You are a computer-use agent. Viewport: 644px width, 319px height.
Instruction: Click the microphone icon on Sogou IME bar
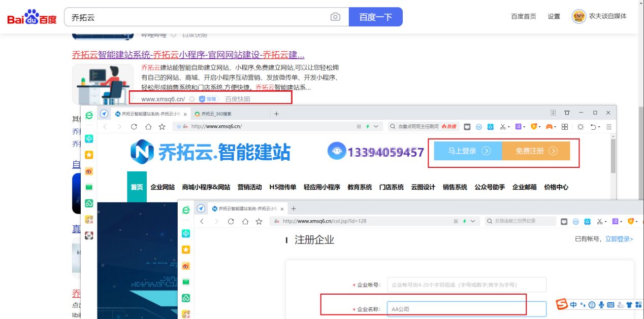pos(601,305)
